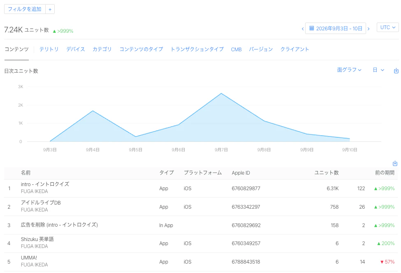Go to the previous date range arrow
This screenshot has height=273, width=401.
tap(303, 29)
